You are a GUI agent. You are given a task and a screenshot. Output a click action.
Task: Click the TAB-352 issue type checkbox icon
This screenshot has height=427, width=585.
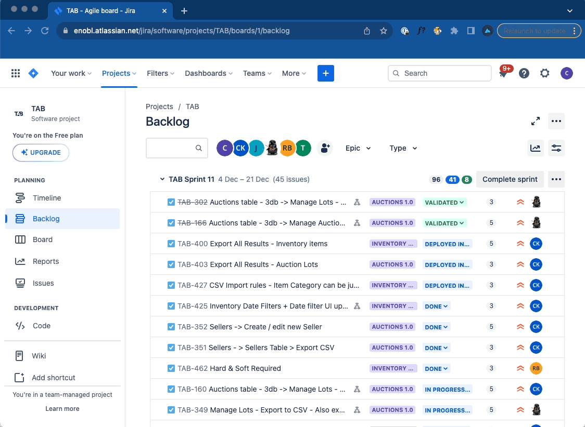171,327
